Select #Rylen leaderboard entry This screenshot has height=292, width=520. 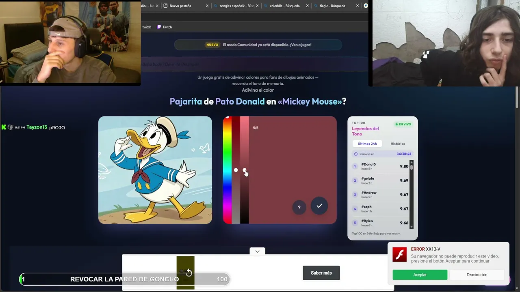380,223
